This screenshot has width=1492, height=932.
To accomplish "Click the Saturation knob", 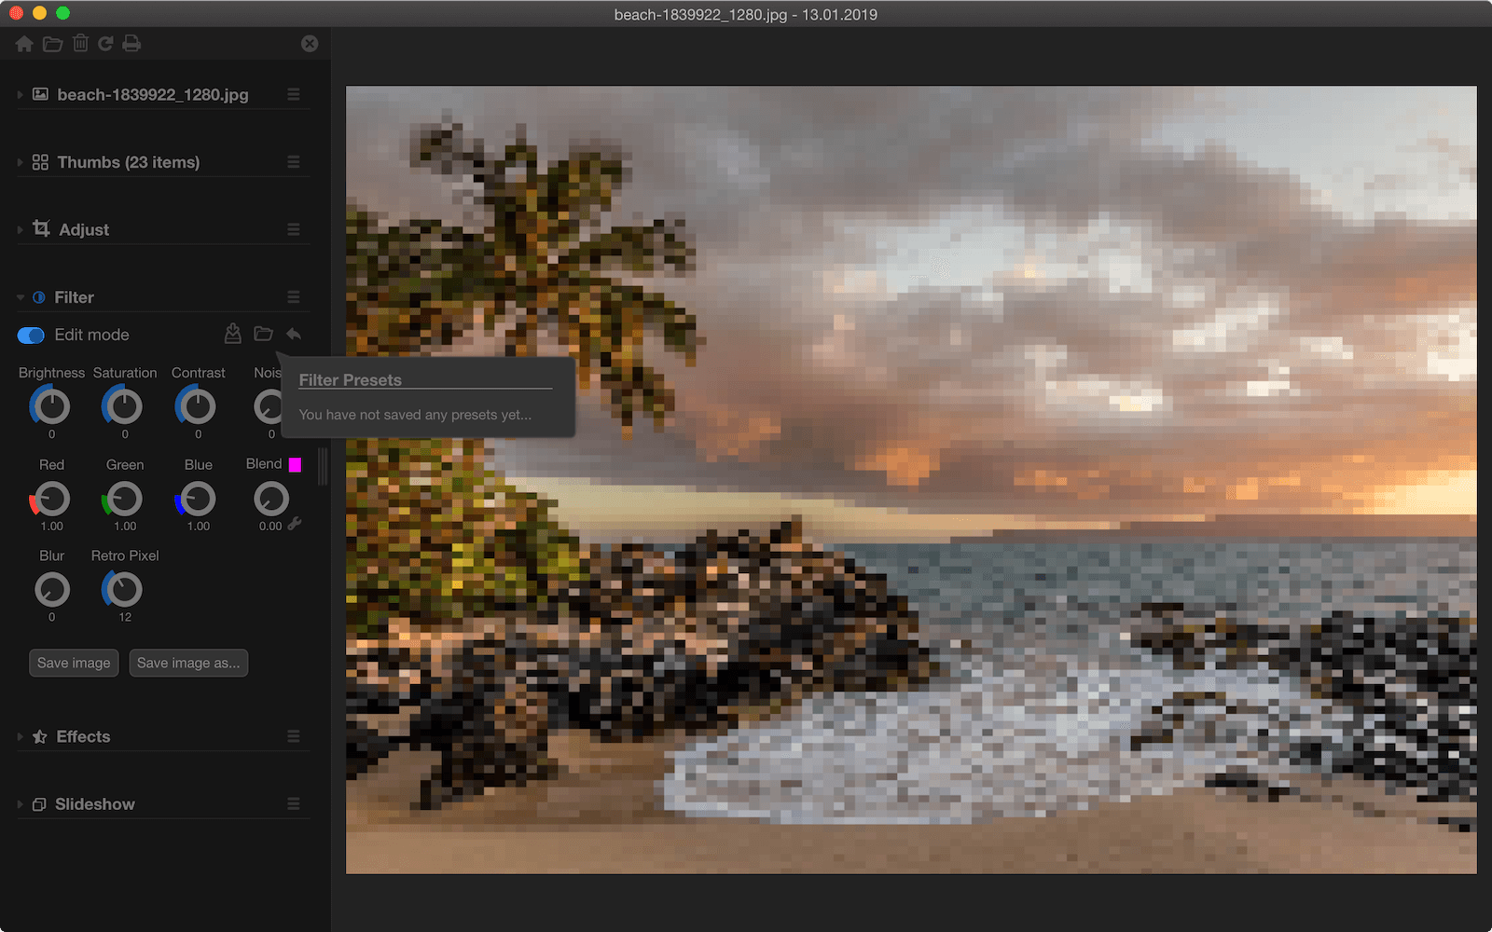I will point(124,406).
